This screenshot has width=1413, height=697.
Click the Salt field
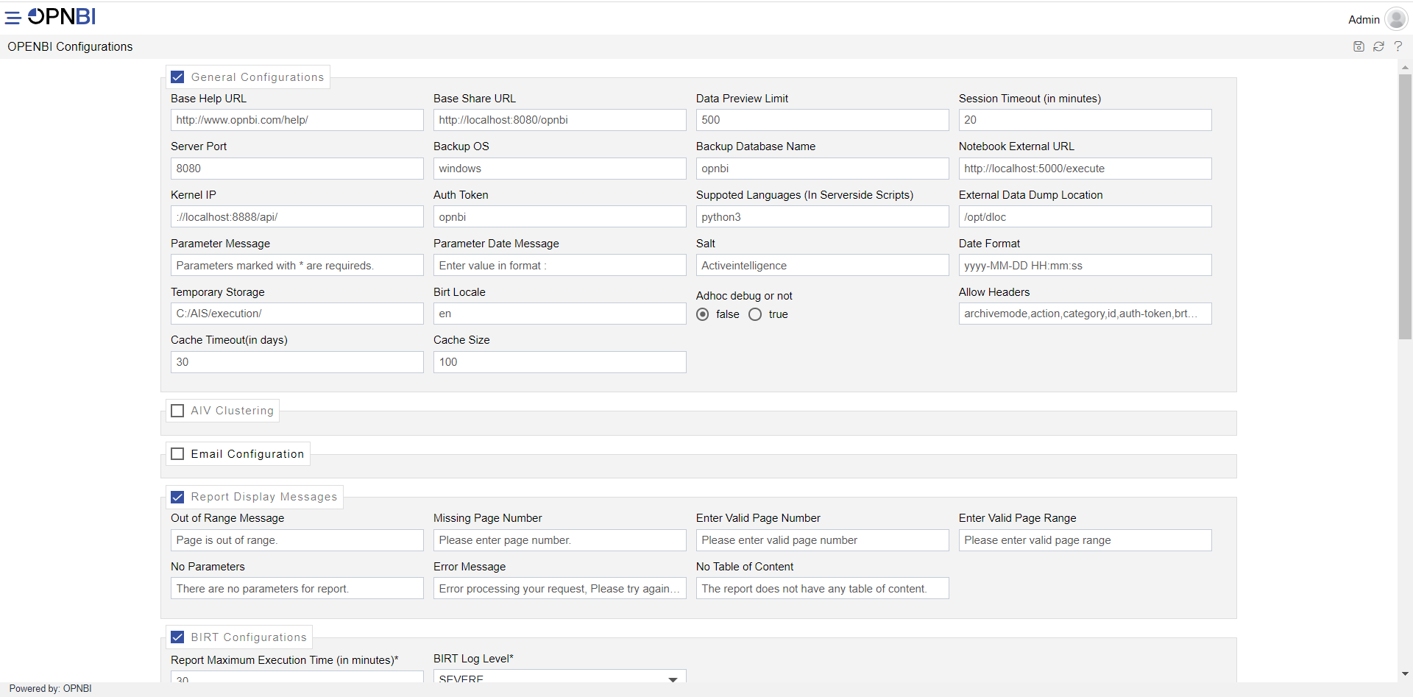tap(823, 265)
